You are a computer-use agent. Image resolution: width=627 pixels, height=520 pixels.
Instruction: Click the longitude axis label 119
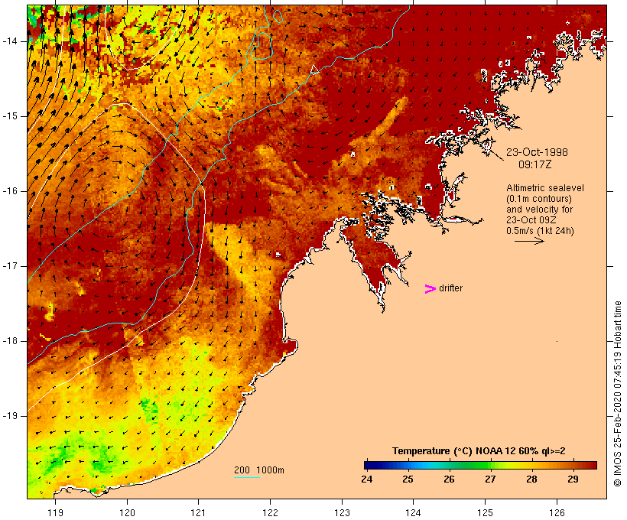click(x=55, y=512)
